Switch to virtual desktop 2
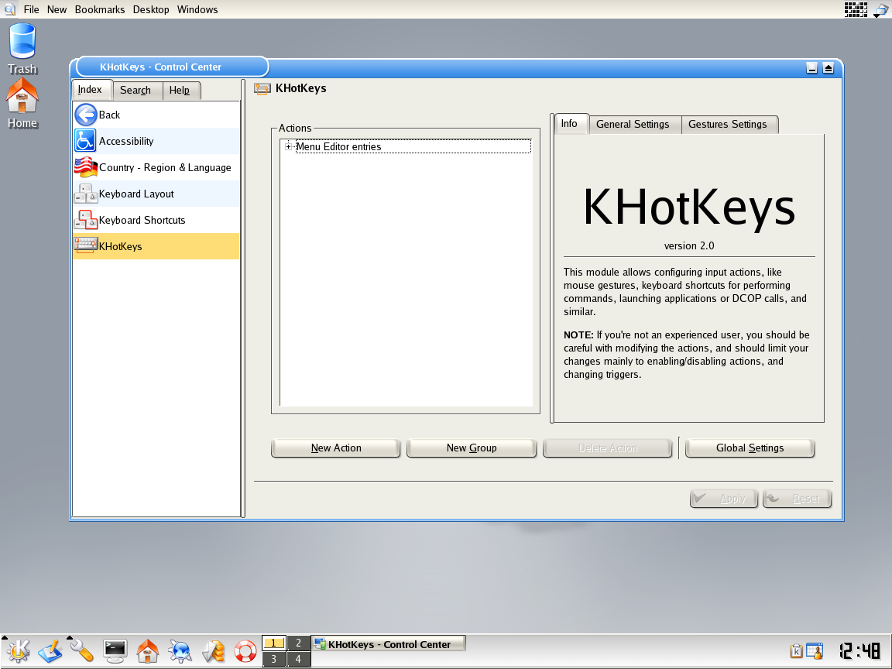This screenshot has width=892, height=669. pyautogui.click(x=298, y=643)
